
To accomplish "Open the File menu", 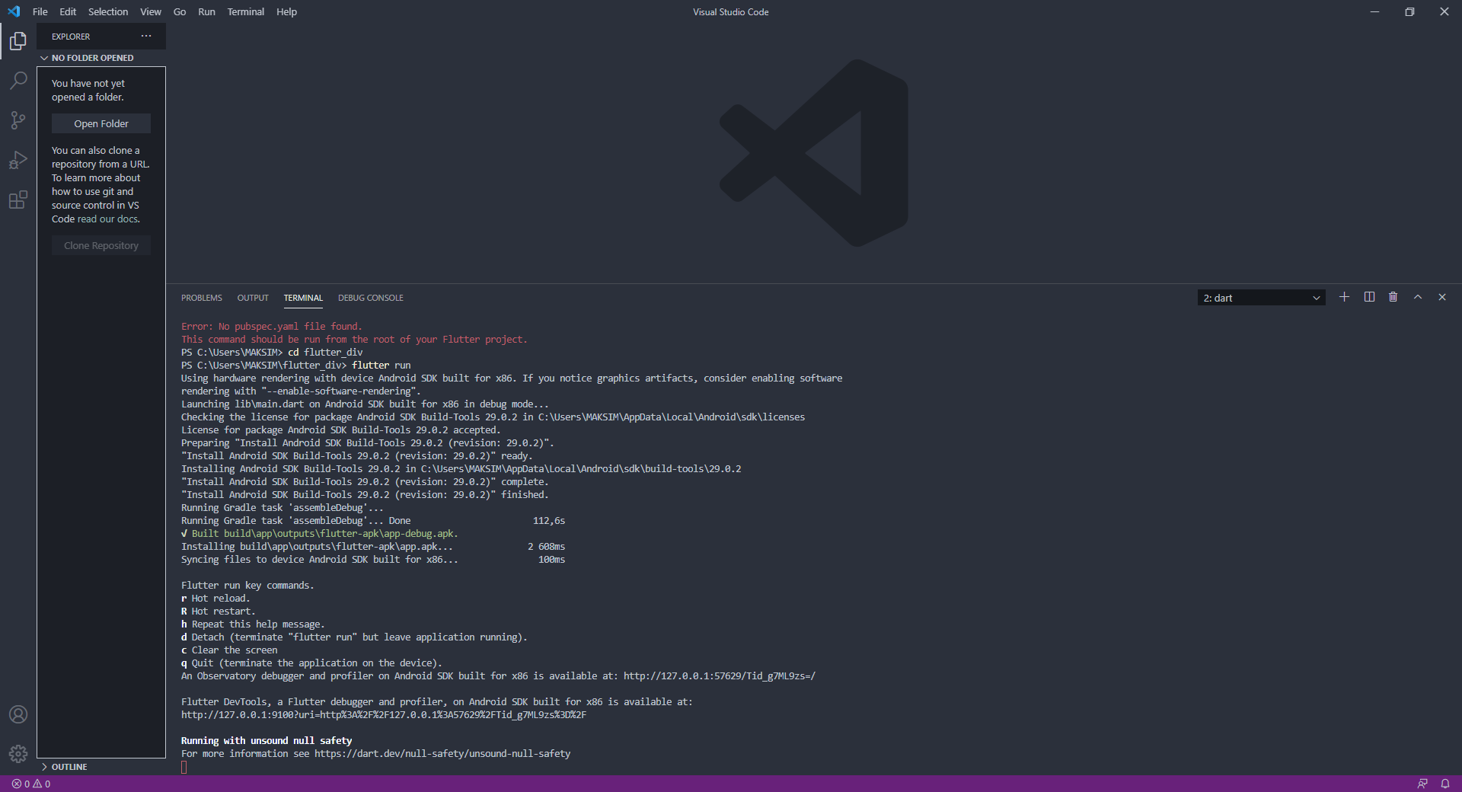I will click(40, 11).
